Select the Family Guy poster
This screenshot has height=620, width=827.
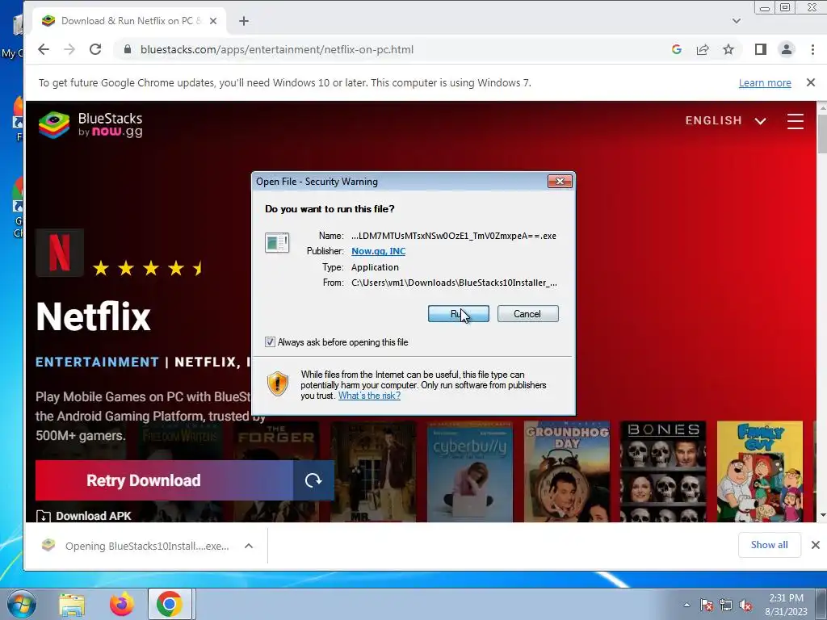tap(760, 471)
